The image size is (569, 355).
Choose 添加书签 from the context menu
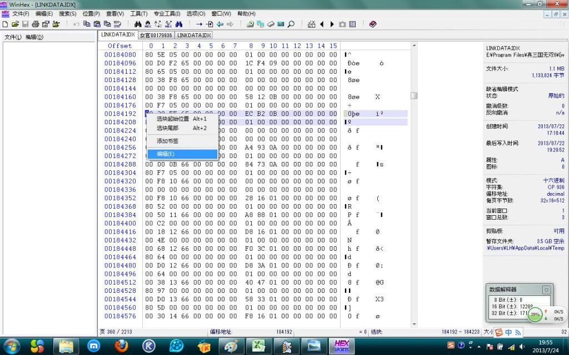click(x=168, y=141)
